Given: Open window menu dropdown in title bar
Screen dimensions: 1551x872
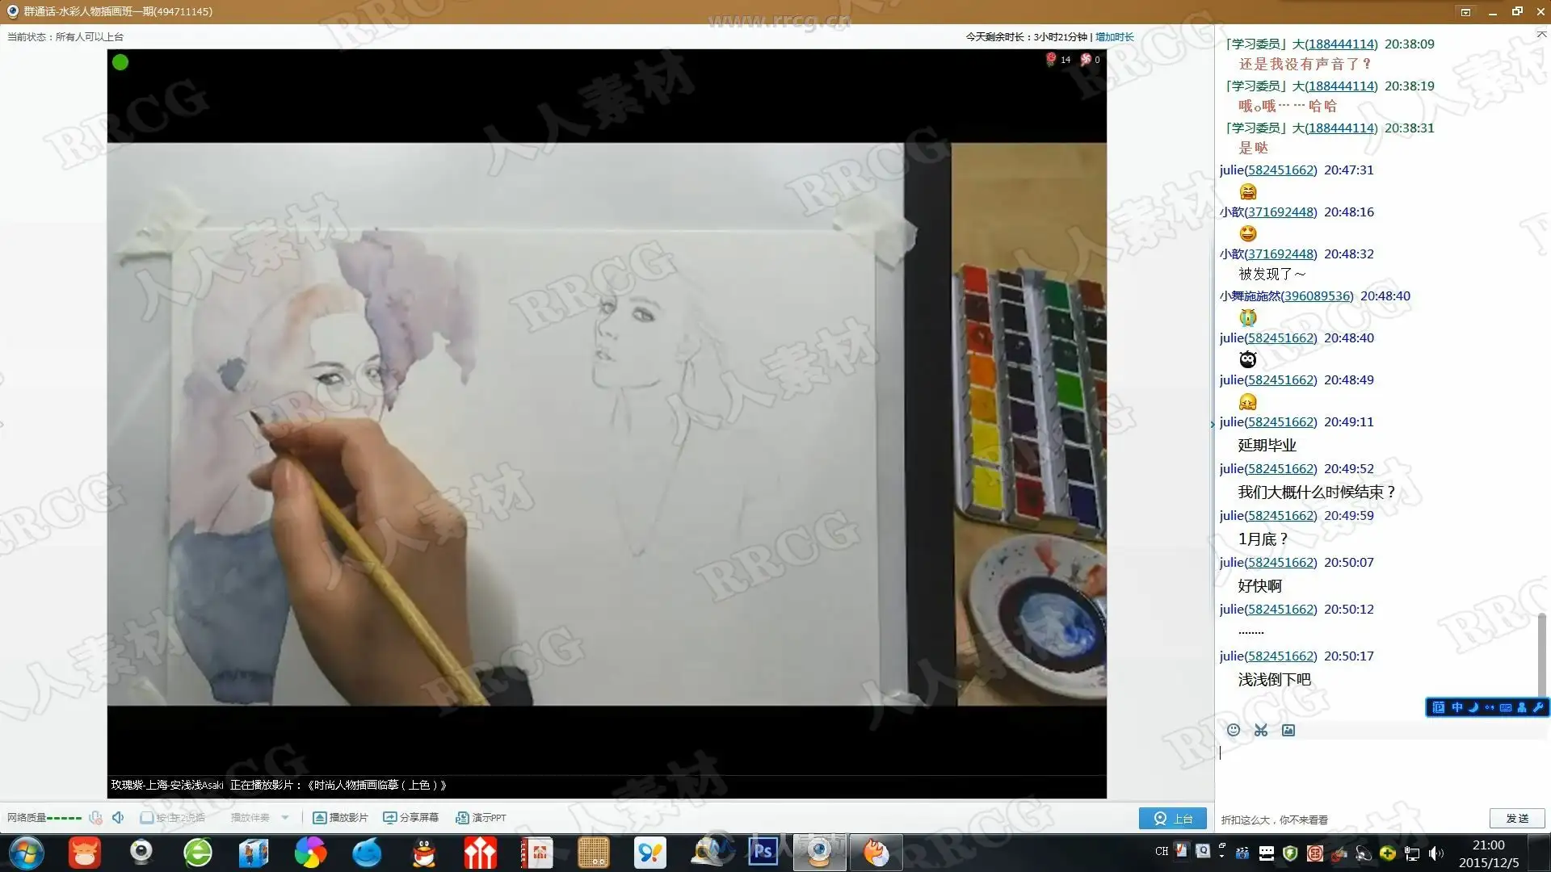Looking at the screenshot, I should pos(1465,11).
